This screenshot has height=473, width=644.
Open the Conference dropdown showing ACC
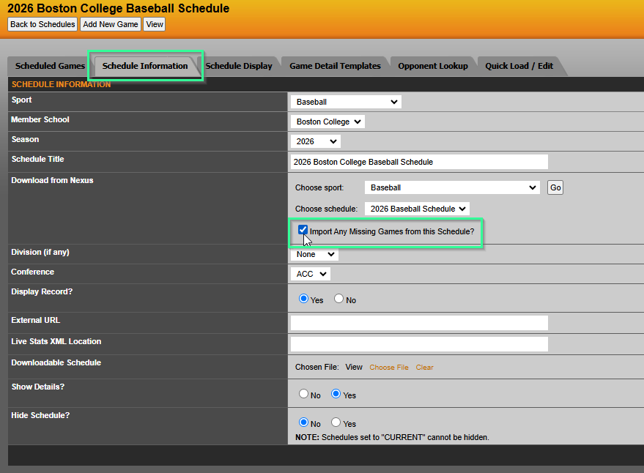click(x=311, y=274)
